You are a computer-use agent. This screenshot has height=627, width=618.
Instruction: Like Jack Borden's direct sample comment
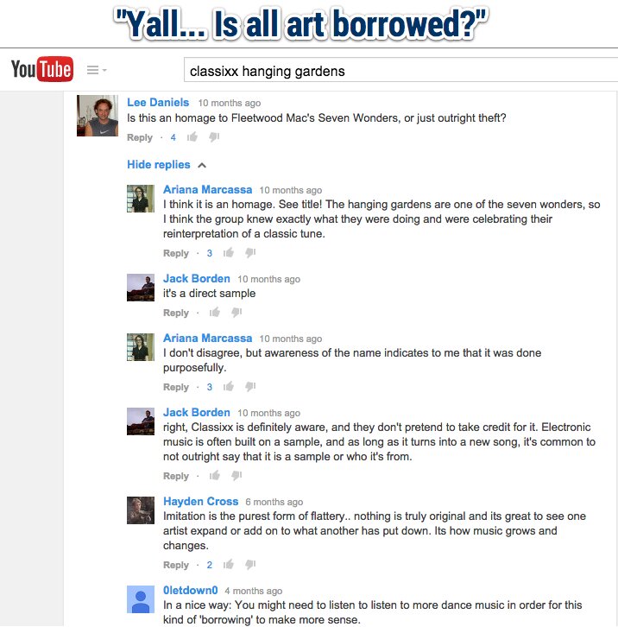tap(215, 312)
